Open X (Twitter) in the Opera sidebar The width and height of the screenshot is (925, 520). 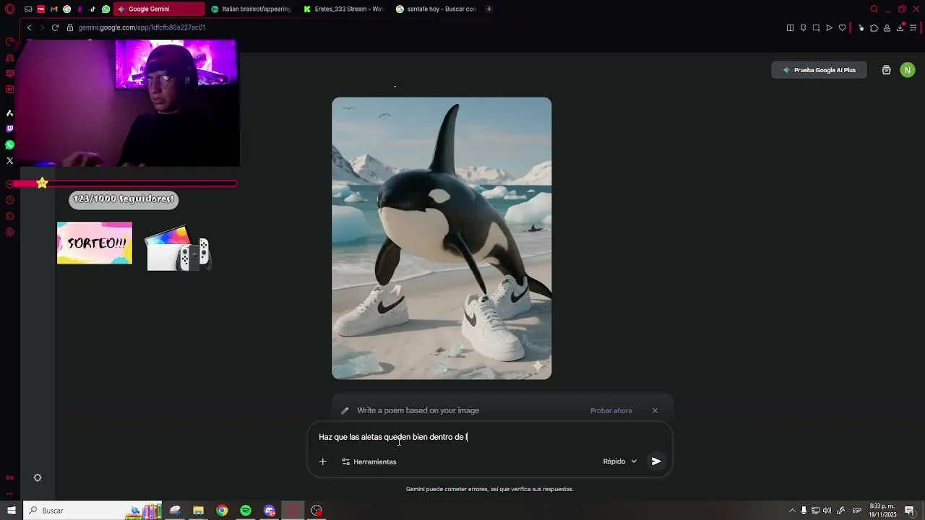click(9, 160)
